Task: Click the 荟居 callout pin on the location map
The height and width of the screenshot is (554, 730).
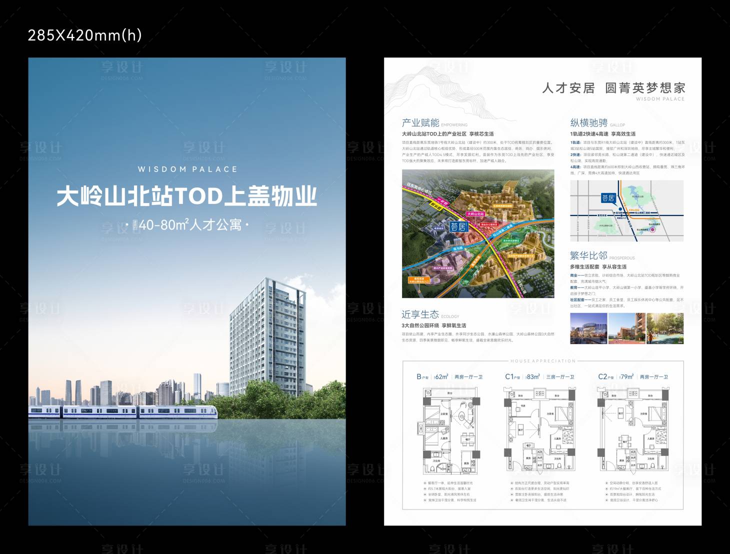Action: point(608,198)
